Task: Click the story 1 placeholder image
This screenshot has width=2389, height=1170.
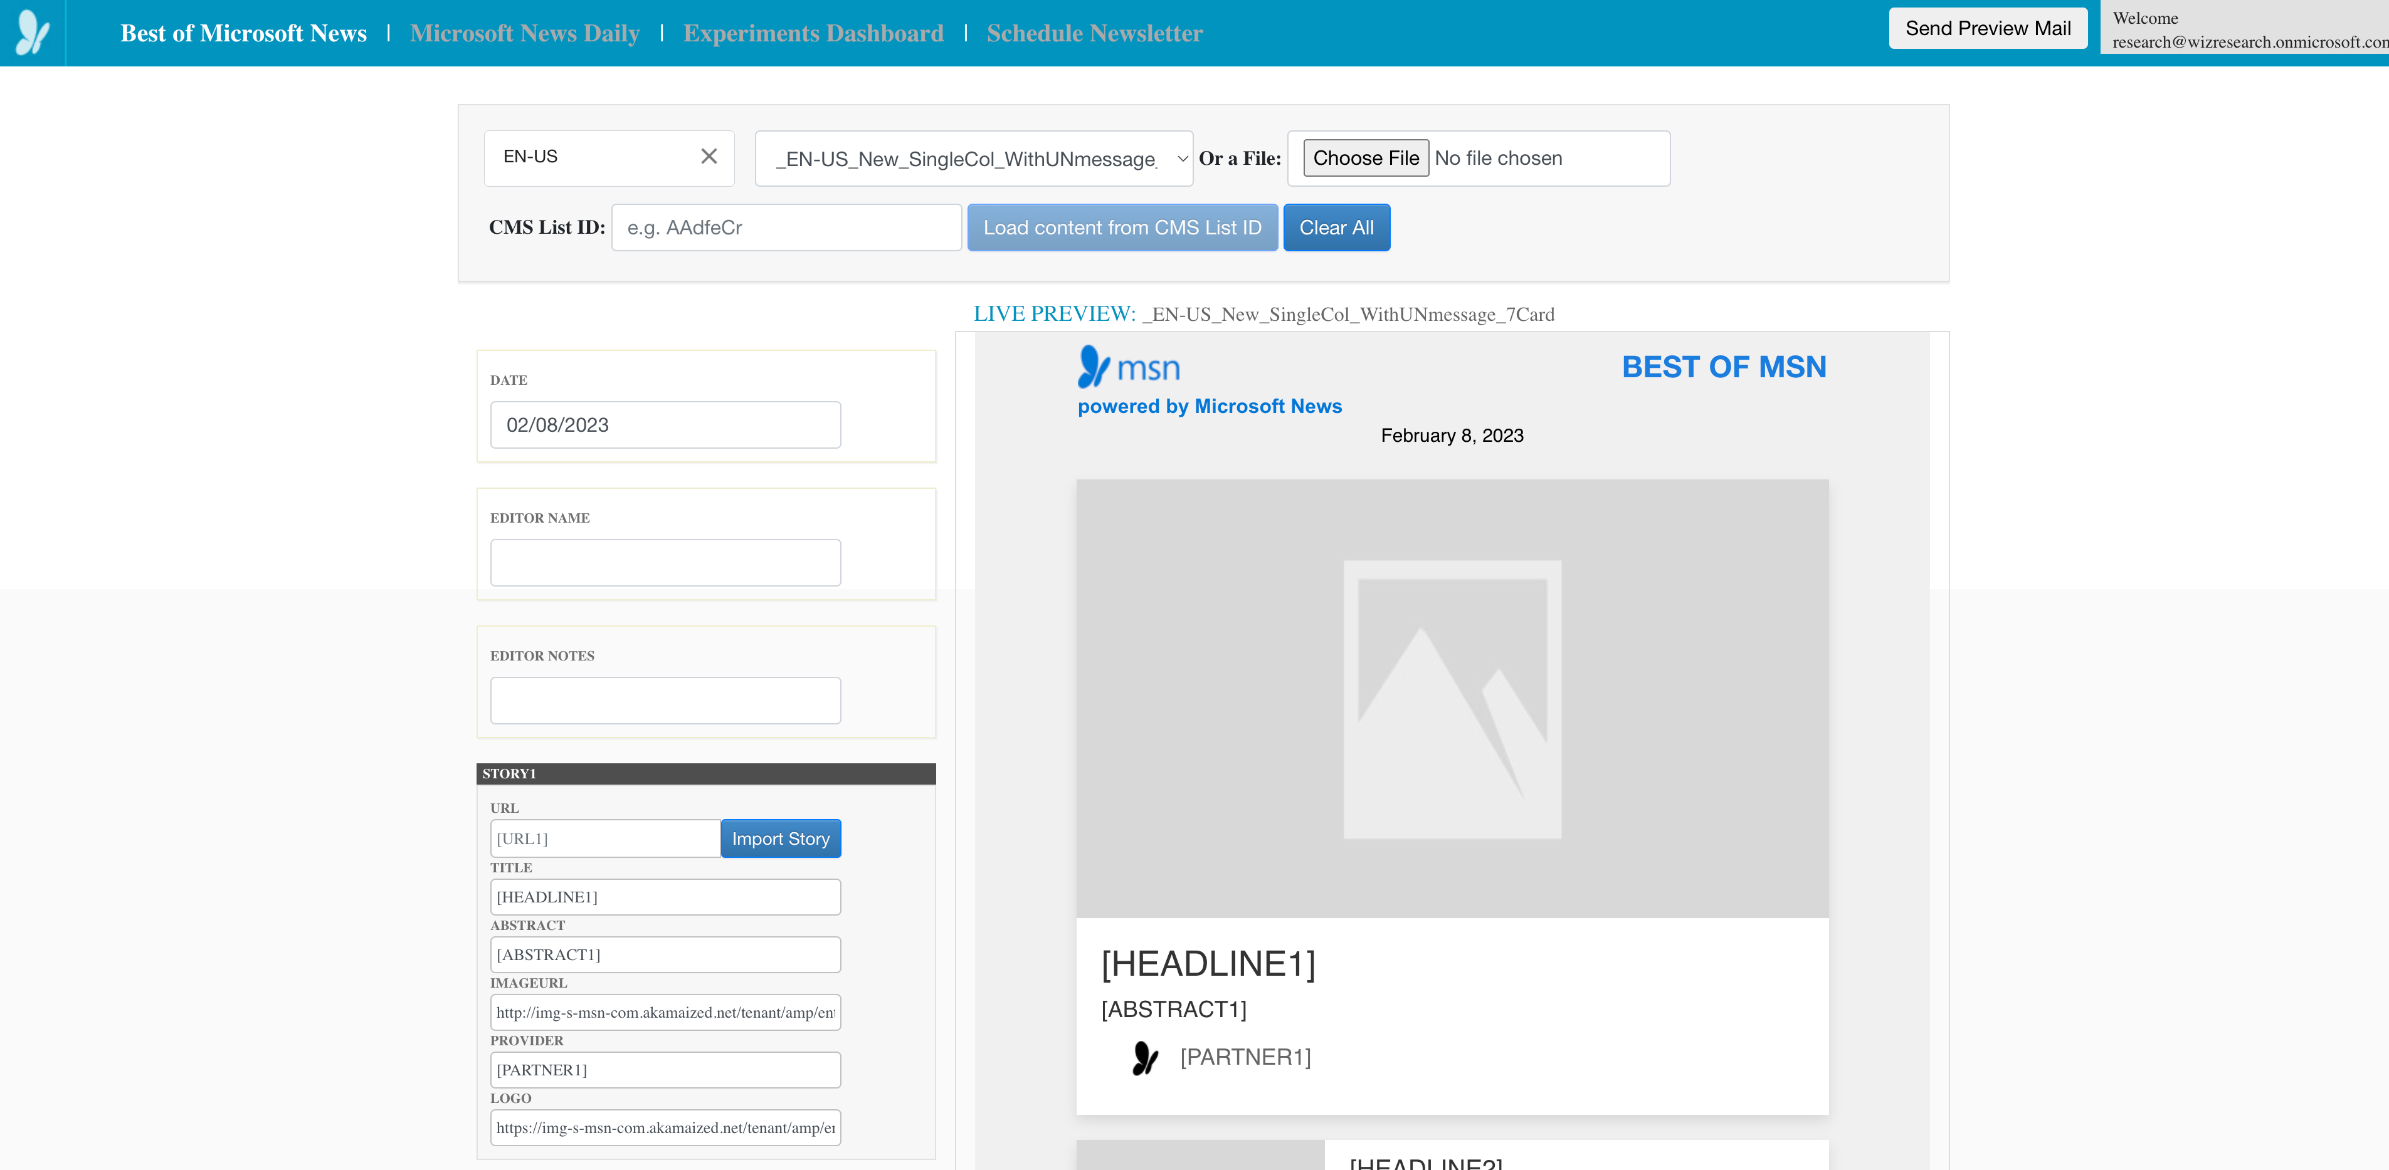Action: (1452, 698)
